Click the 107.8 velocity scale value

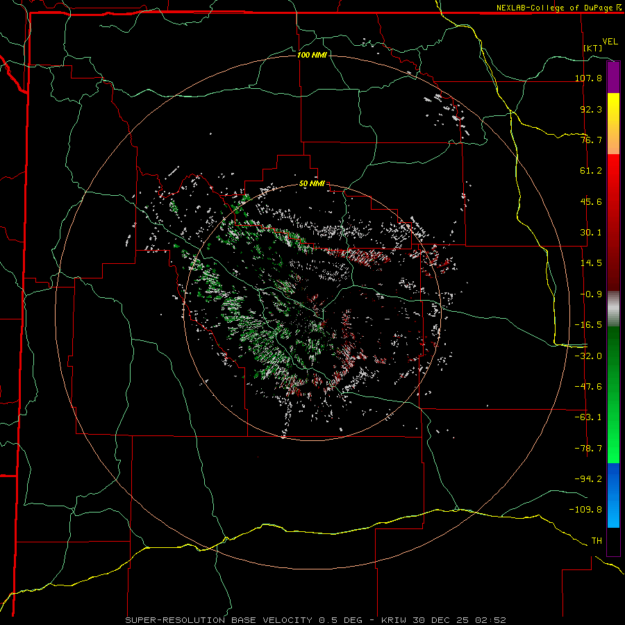coord(589,78)
